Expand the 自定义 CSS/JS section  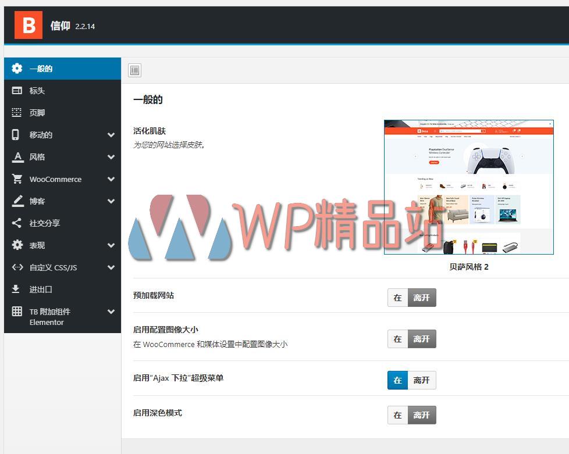[x=111, y=267]
